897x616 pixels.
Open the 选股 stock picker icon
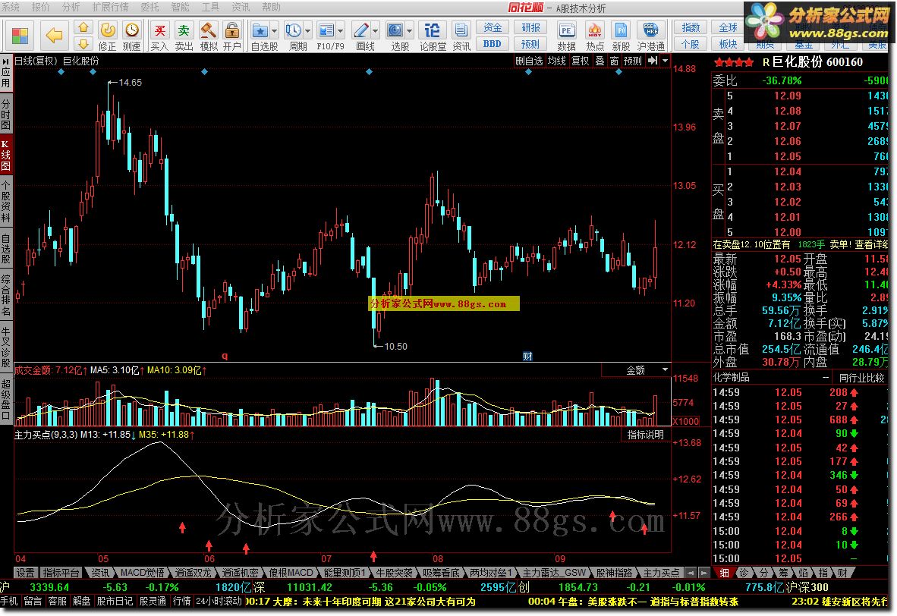point(395,30)
